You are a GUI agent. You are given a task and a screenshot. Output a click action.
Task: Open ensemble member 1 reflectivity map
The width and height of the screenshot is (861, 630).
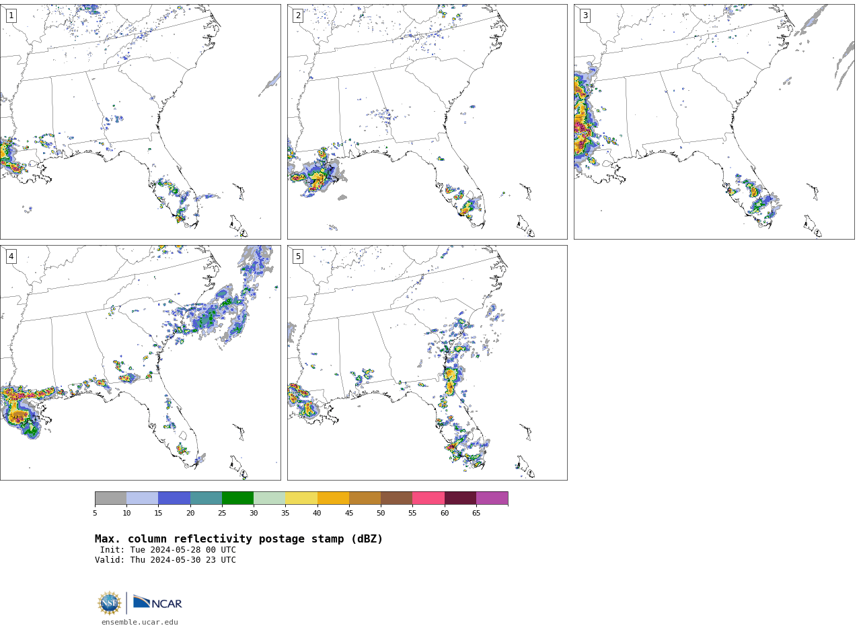coord(140,122)
